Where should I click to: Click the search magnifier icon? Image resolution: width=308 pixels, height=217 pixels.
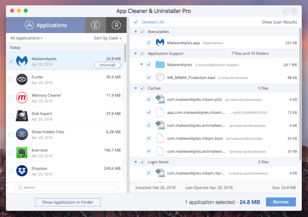(20, 187)
